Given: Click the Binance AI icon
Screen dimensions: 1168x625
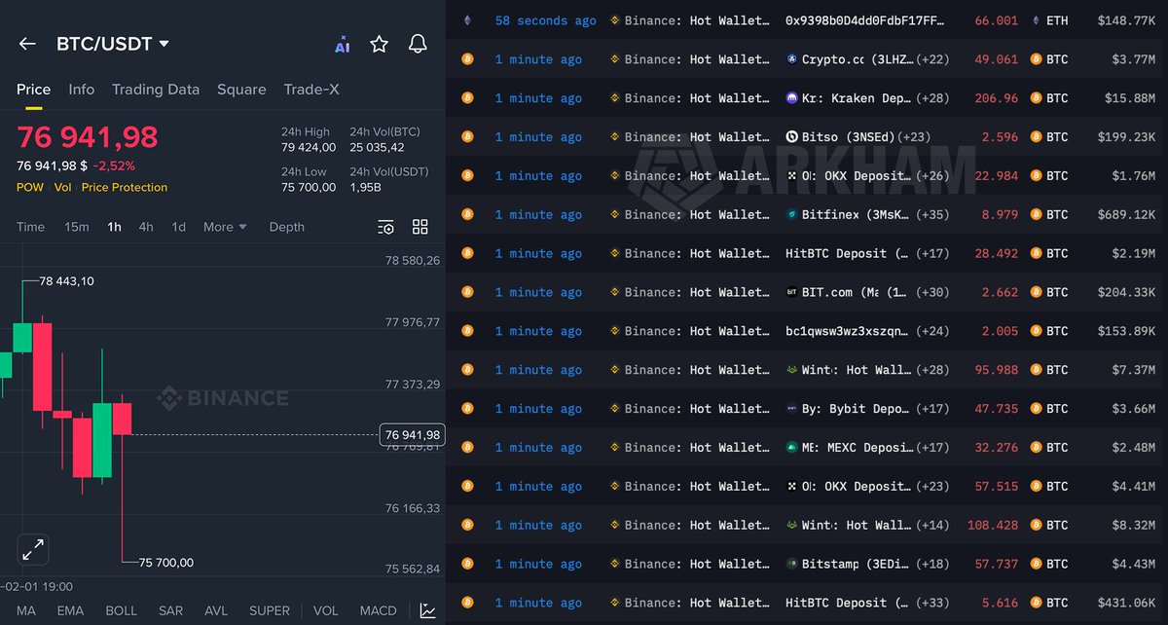Looking at the screenshot, I should tap(342, 44).
